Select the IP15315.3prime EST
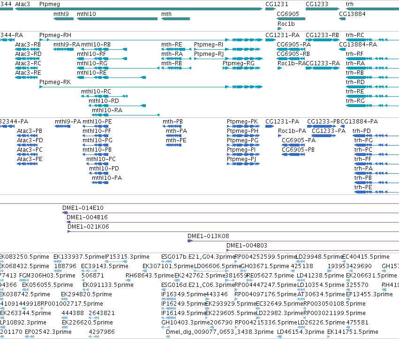 (x=116, y=261)
